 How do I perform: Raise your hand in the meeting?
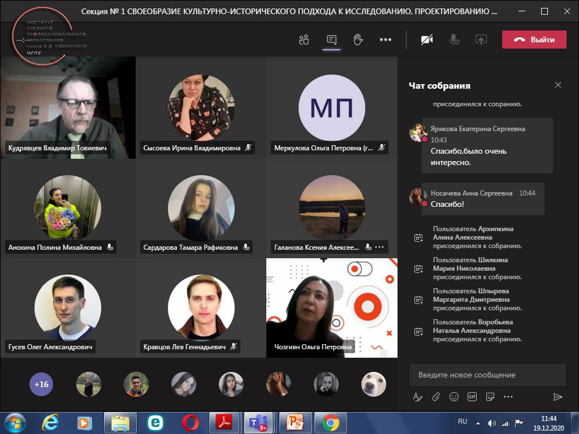tap(358, 40)
